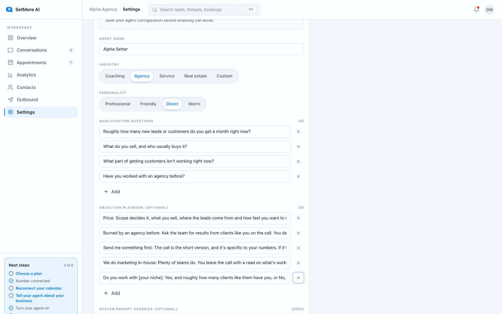Click the Outbound paper plane icon
Screen dimensions: 502x314
[10, 100]
